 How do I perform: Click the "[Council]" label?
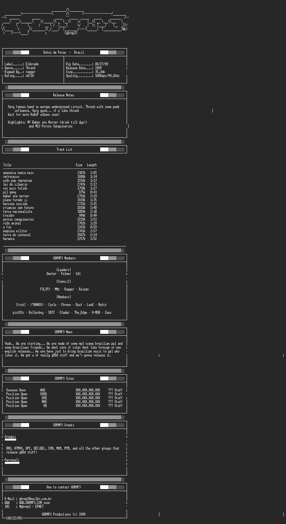(64, 281)
